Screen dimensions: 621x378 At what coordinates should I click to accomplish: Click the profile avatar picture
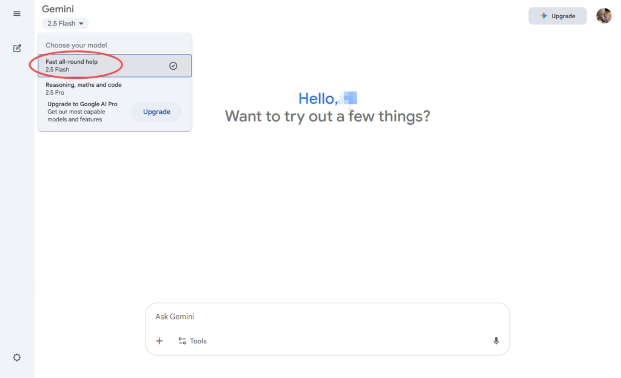point(603,16)
